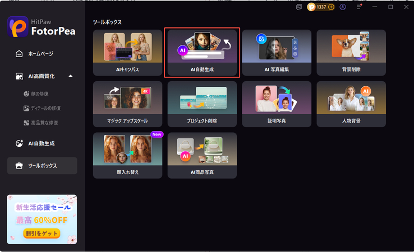Click the 顔の修復 face icon
This screenshot has width=414, height=252.
click(x=26, y=94)
